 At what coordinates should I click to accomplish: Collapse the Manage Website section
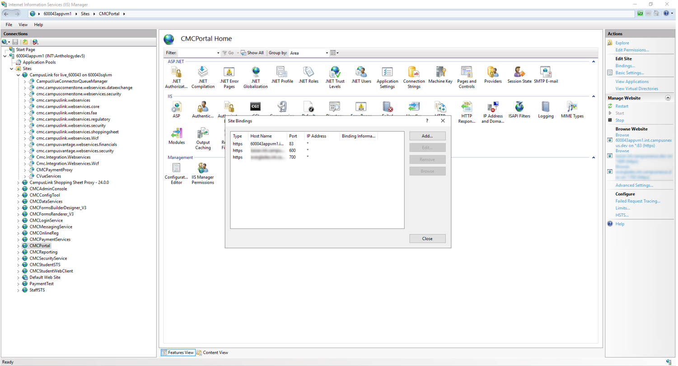tap(668, 98)
